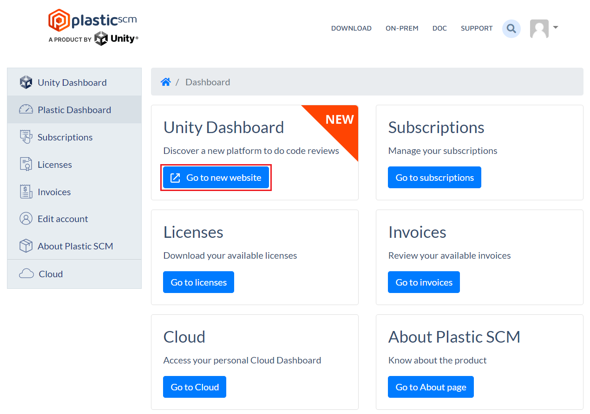The image size is (590, 414).
Task: Click the Unity Dashboard card heading
Action: pos(223,127)
